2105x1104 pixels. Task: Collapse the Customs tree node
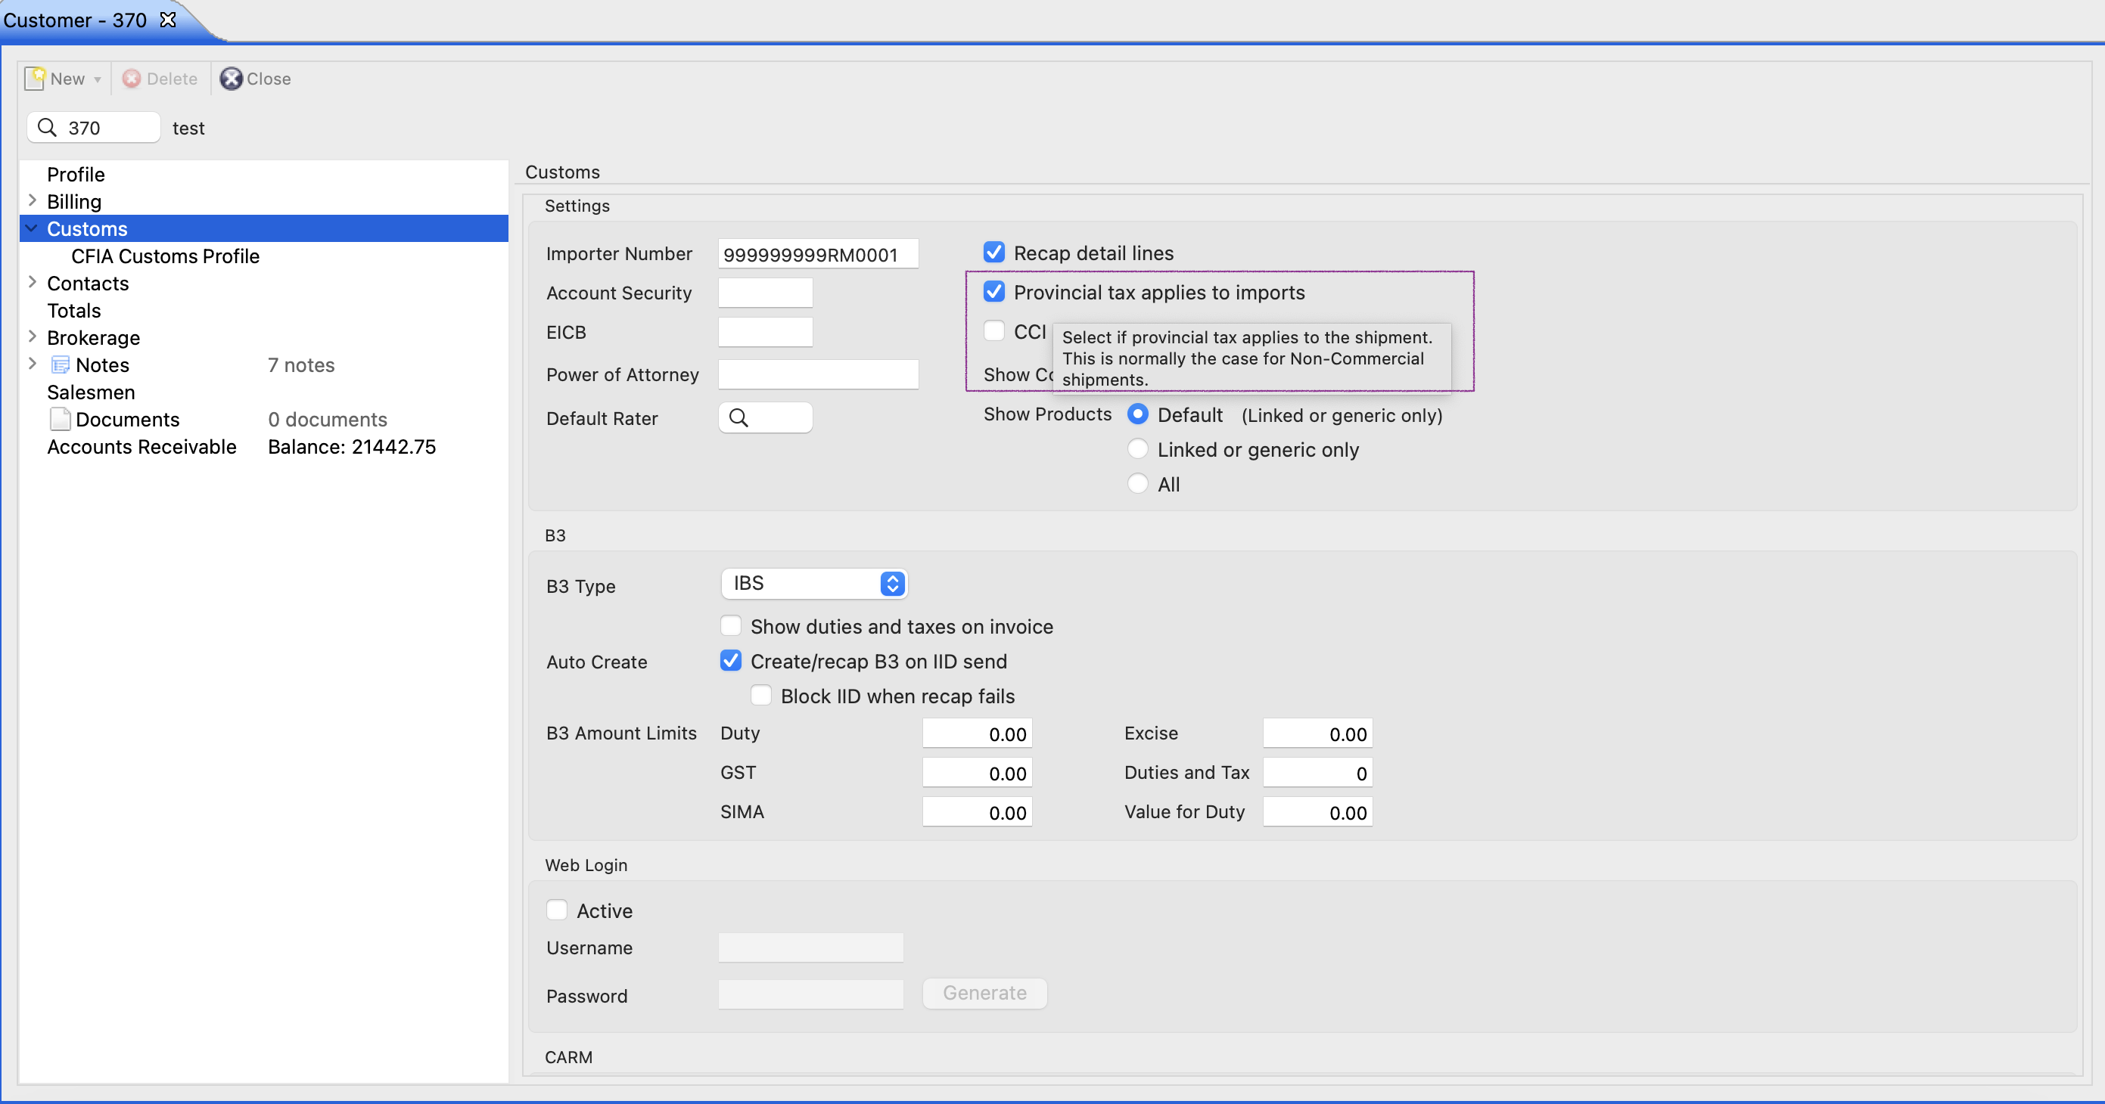coord(32,228)
